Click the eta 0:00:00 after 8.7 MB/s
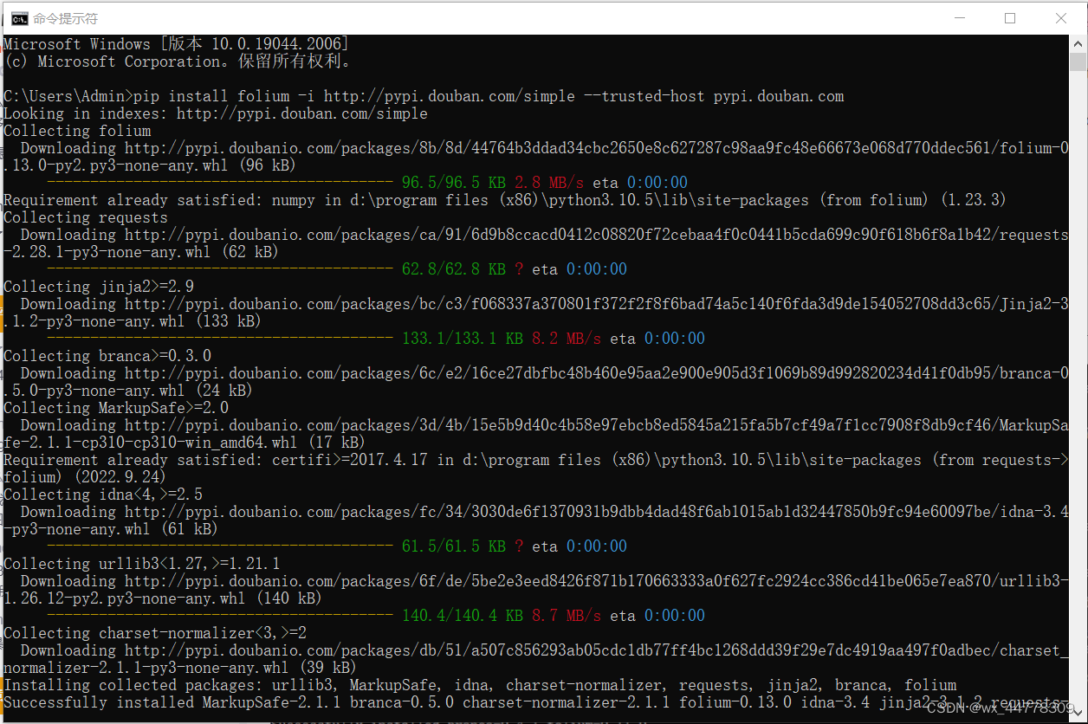 [657, 616]
